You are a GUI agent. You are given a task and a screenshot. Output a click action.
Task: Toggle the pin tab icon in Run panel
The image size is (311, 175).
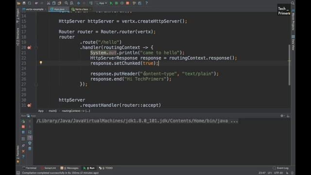23,146
